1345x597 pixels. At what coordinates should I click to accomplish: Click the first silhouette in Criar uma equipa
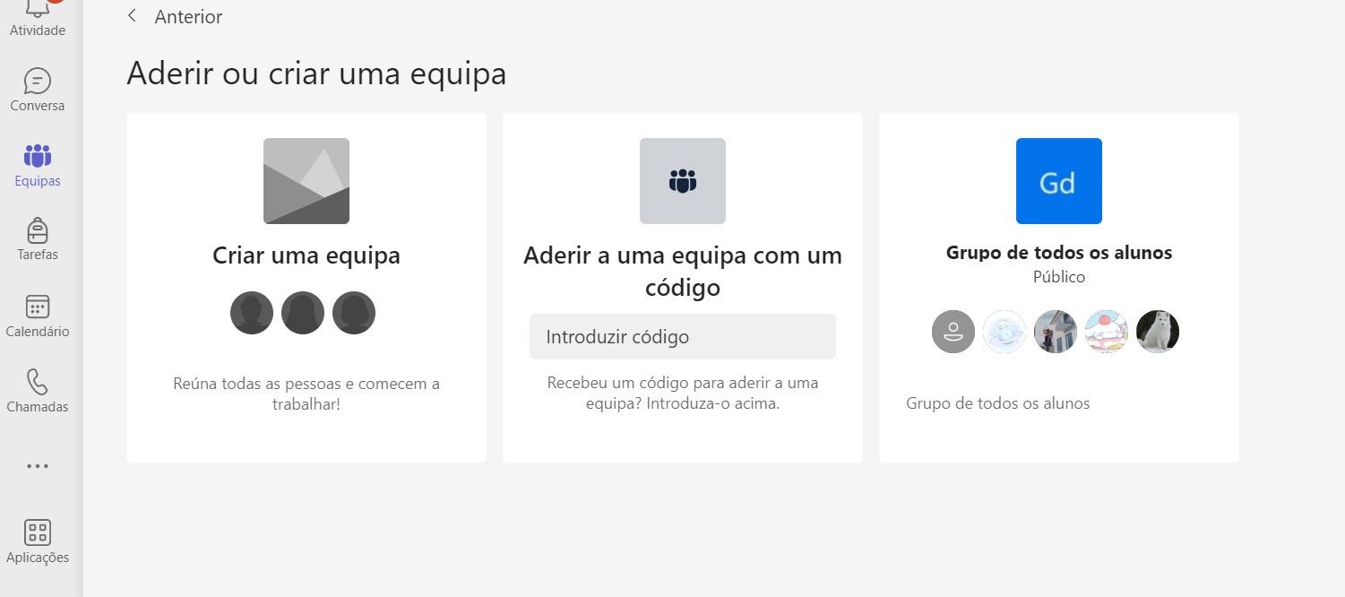[x=252, y=313]
